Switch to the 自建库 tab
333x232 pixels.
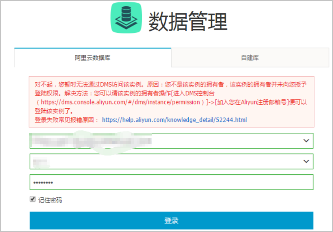click(250, 58)
